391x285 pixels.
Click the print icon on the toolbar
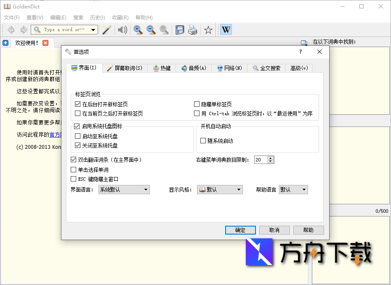click(193, 29)
